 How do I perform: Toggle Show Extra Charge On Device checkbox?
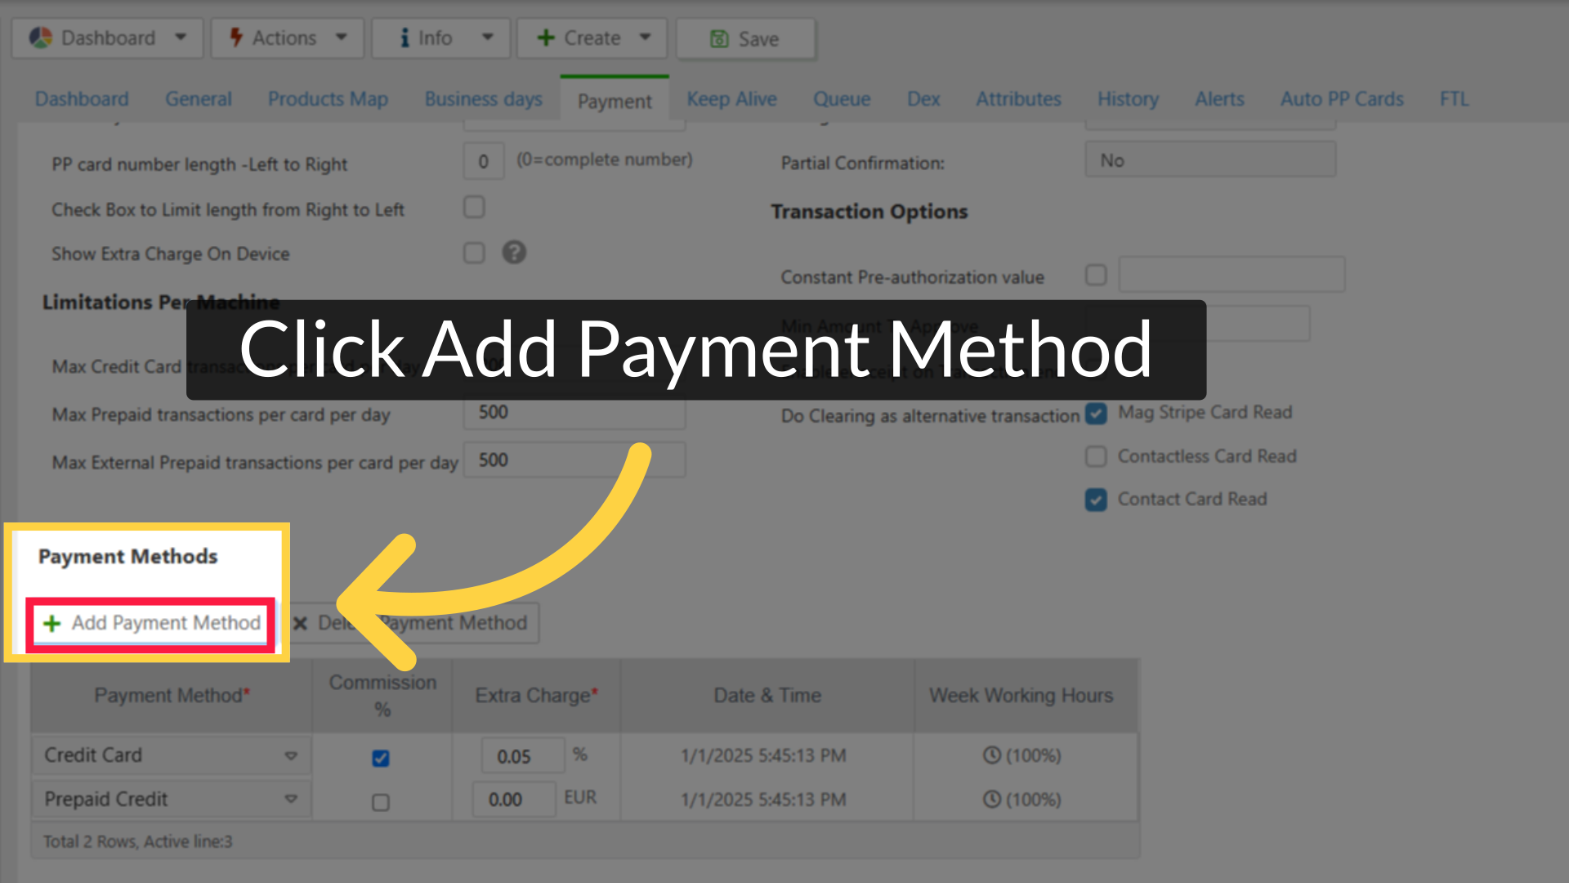[x=474, y=253]
